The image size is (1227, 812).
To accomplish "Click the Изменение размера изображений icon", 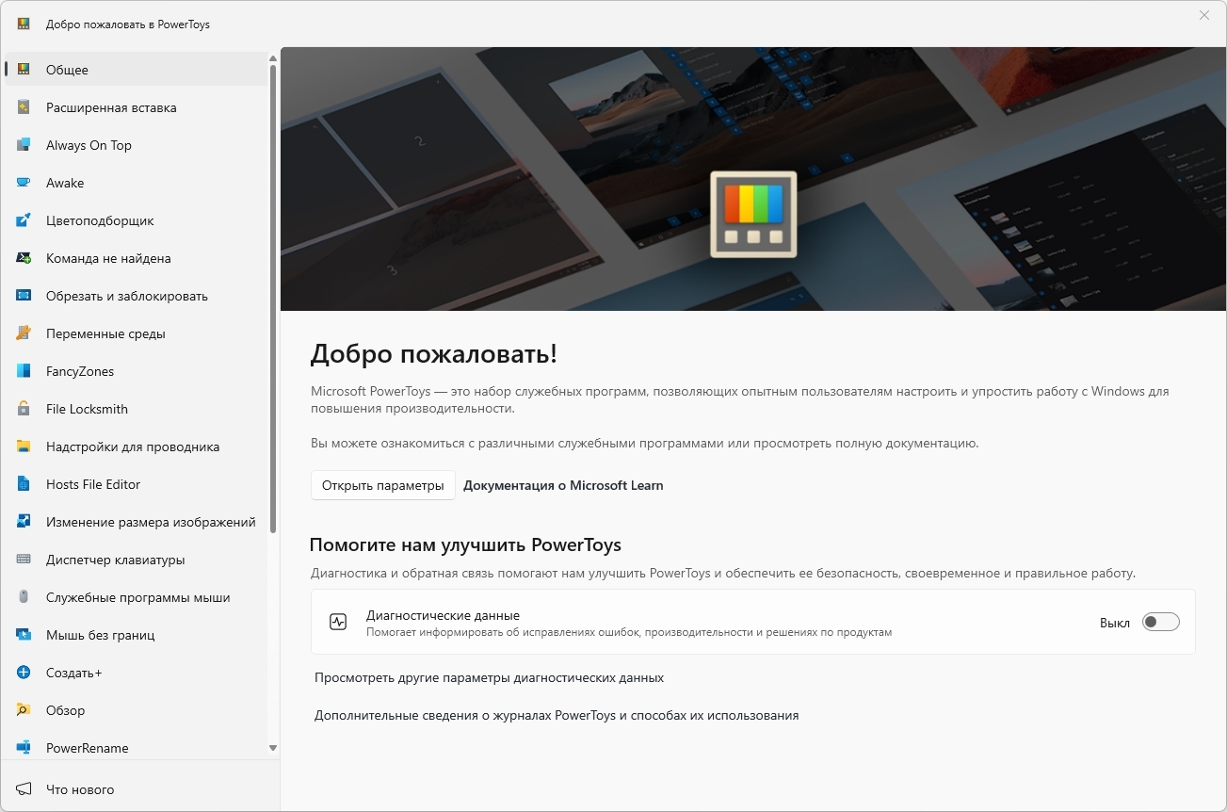I will pyautogui.click(x=24, y=522).
